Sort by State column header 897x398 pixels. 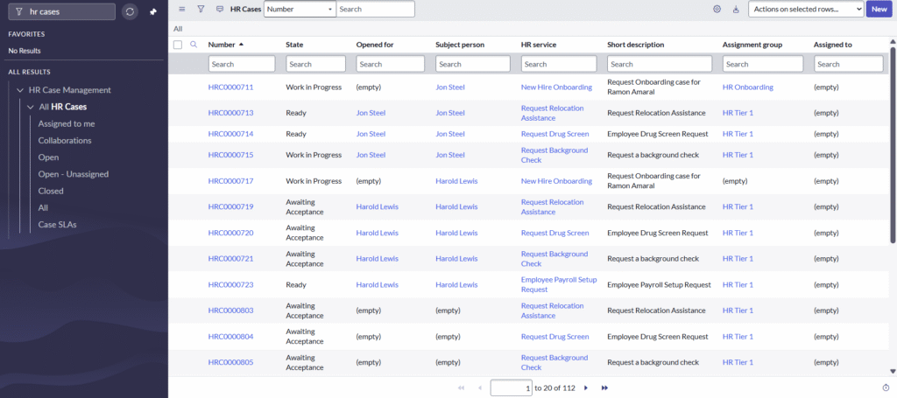tap(294, 45)
